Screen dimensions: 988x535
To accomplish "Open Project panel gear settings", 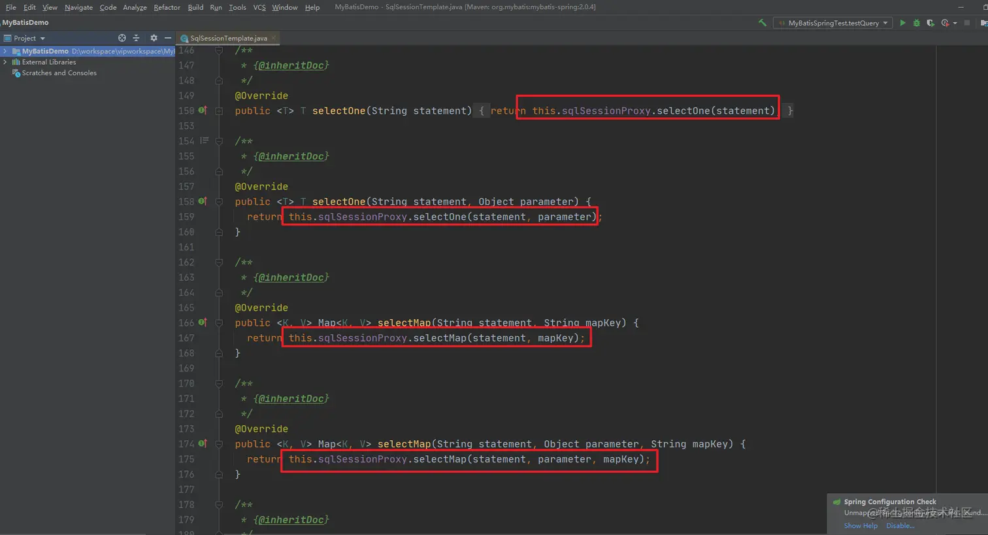I will point(154,38).
